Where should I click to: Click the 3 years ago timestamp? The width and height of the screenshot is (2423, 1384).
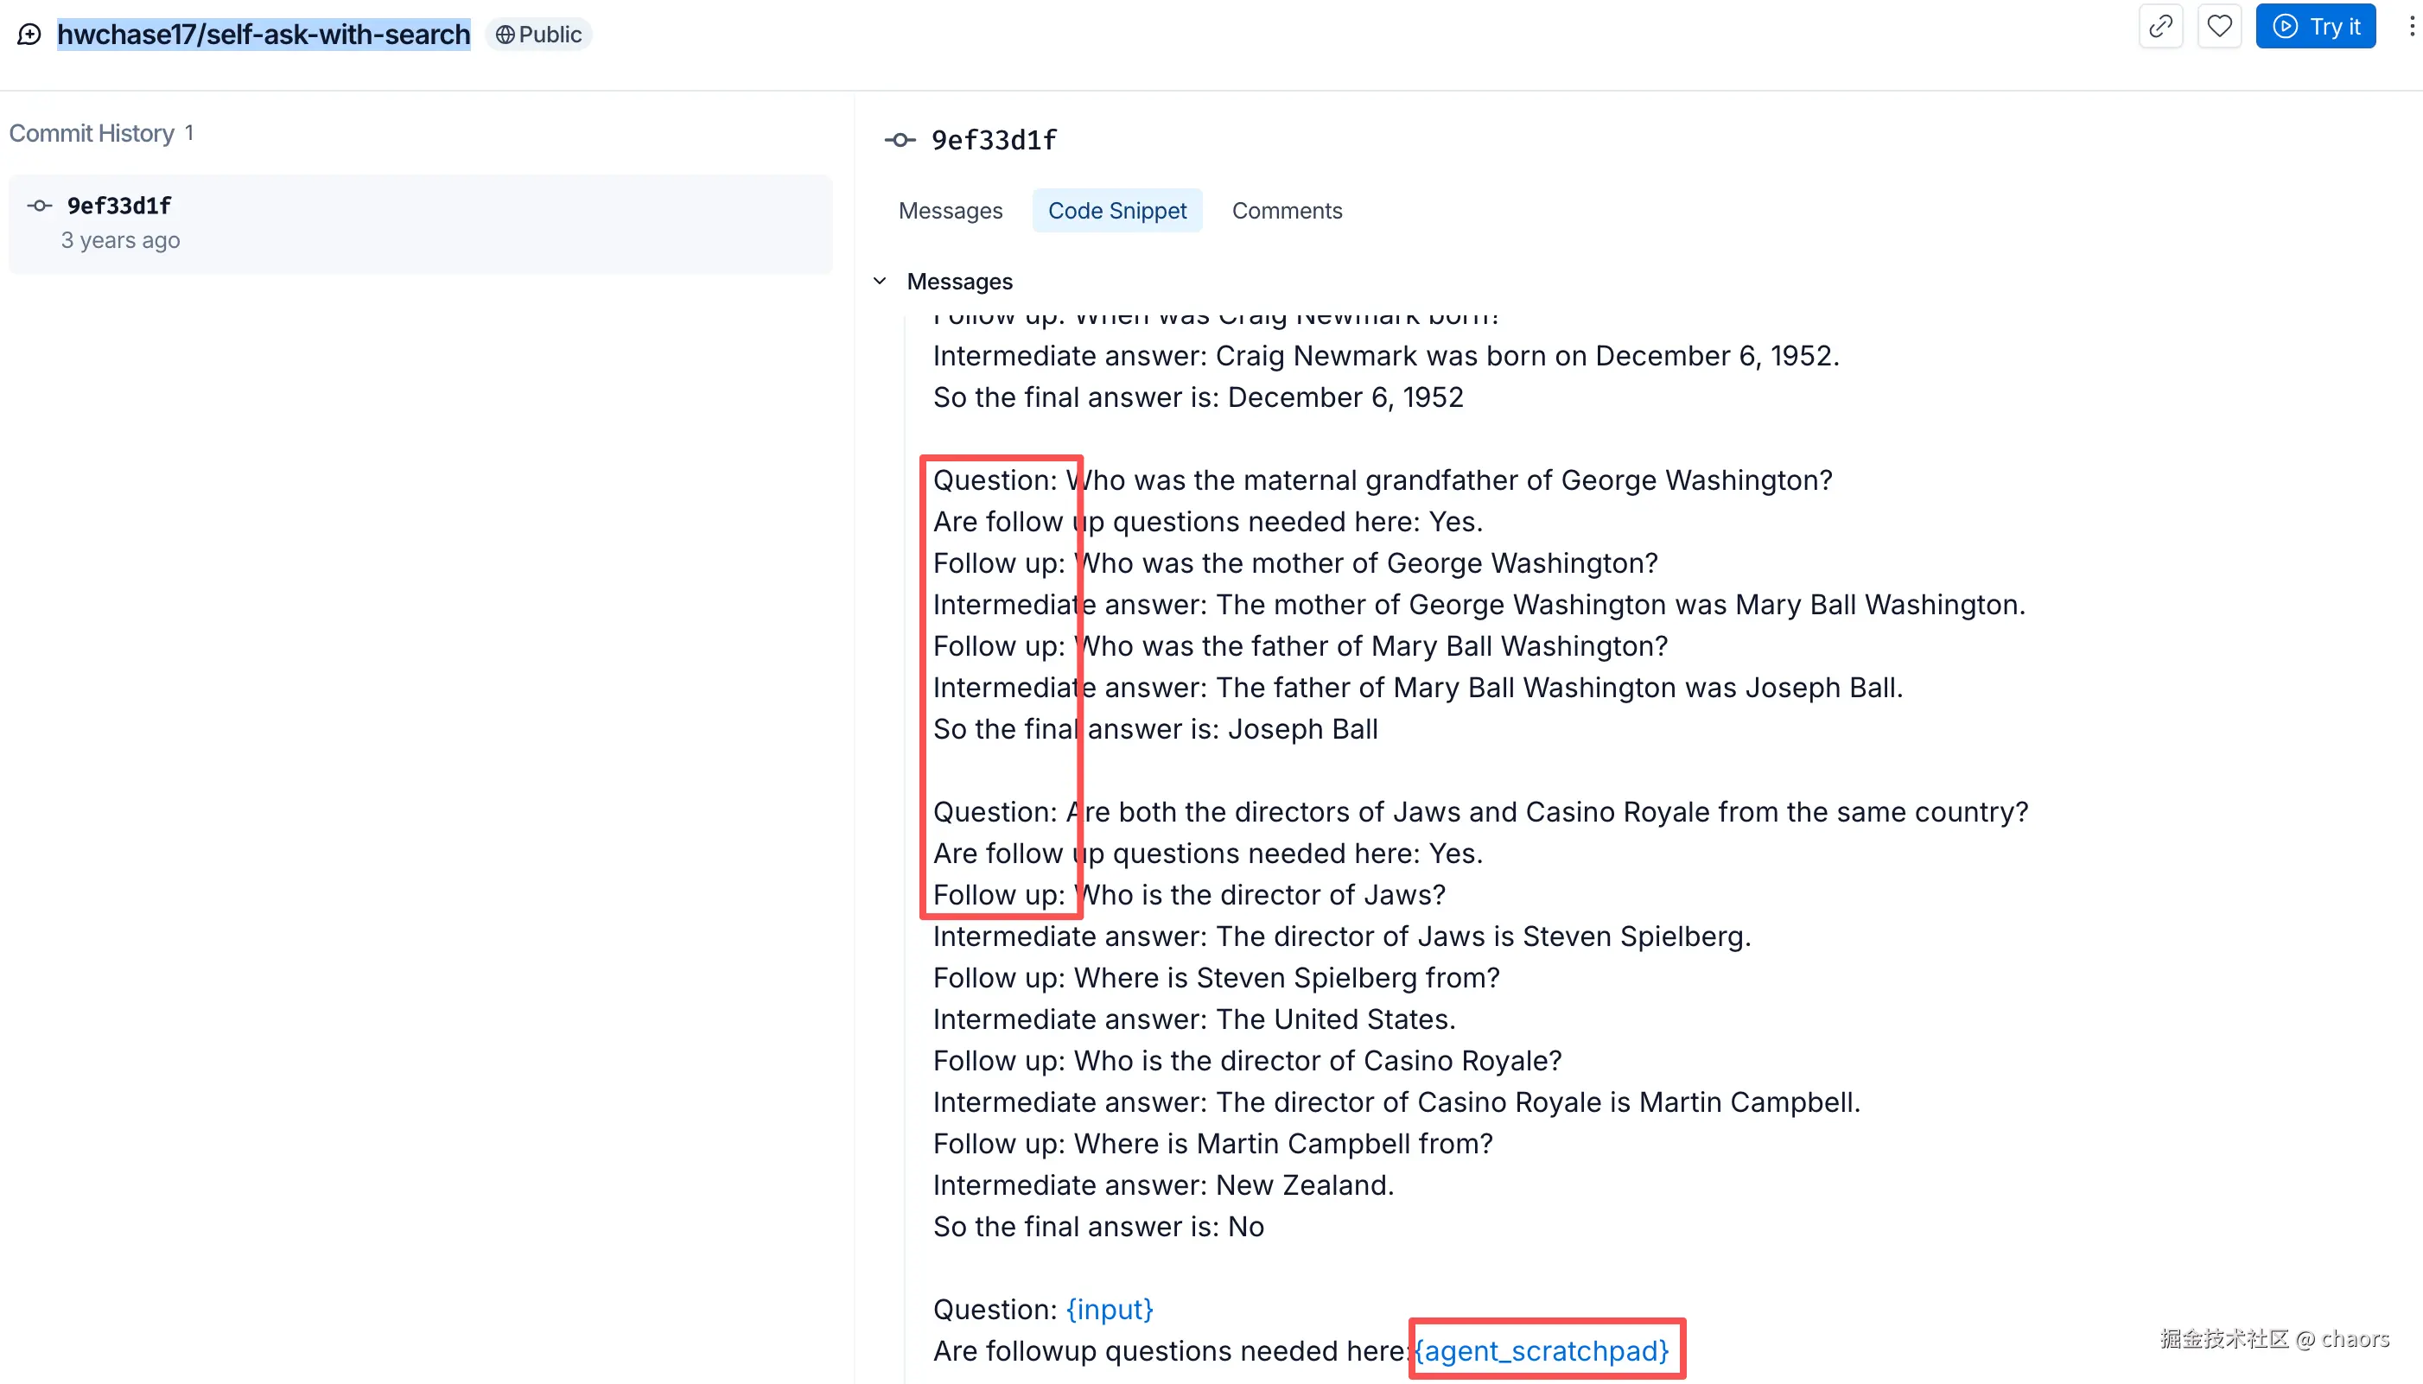click(121, 240)
